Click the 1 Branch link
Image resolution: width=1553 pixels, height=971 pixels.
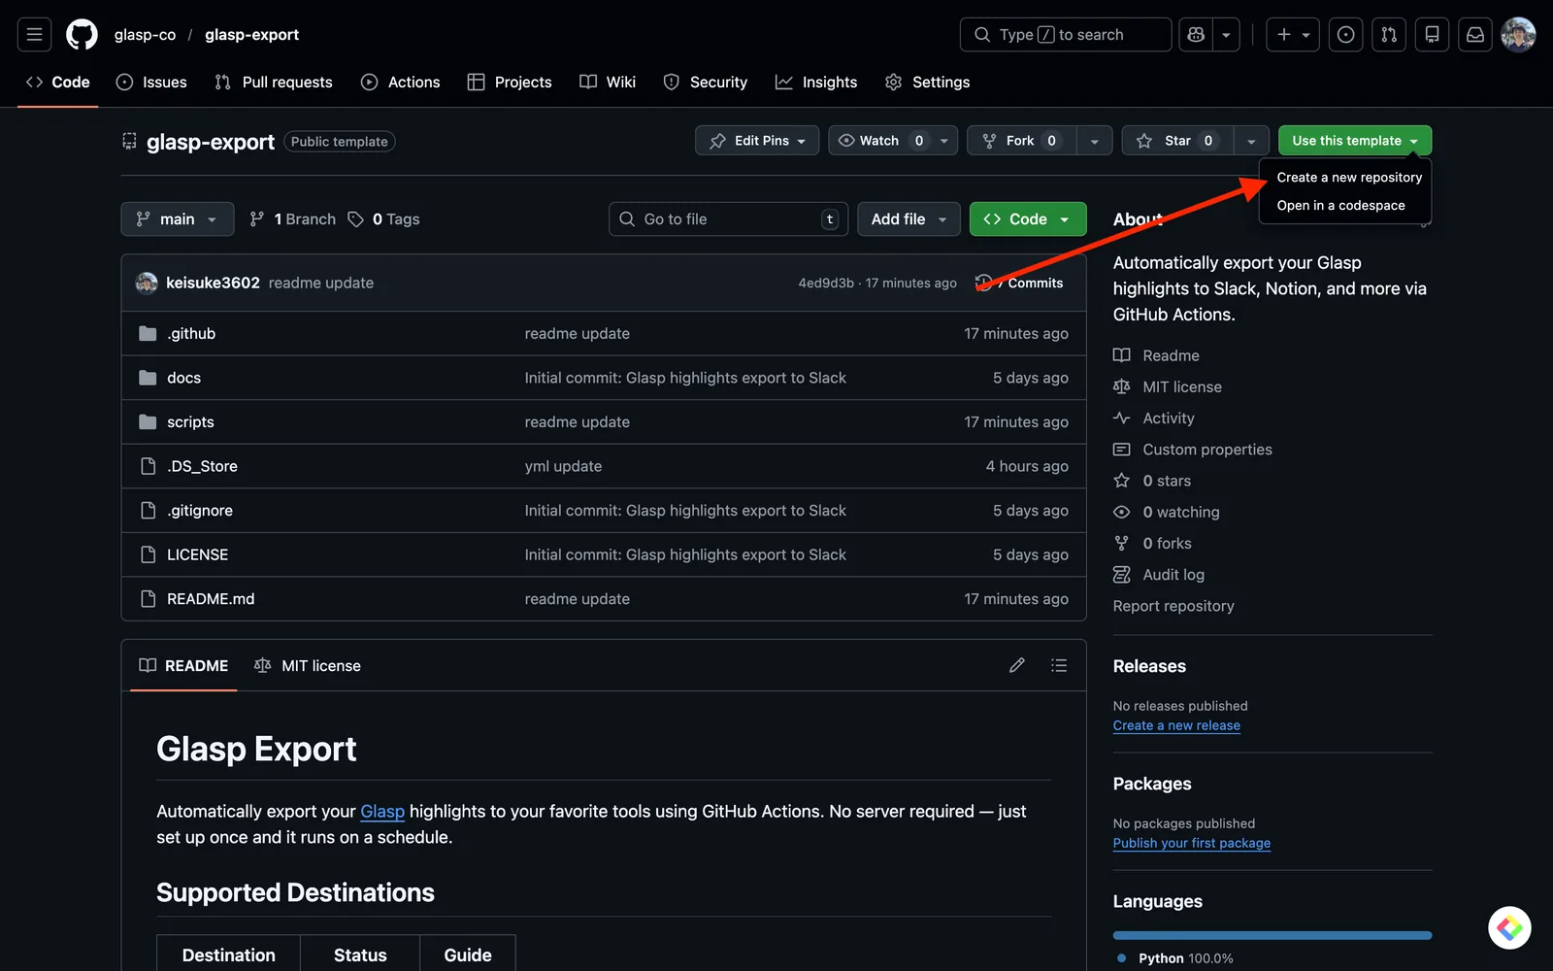[292, 219]
